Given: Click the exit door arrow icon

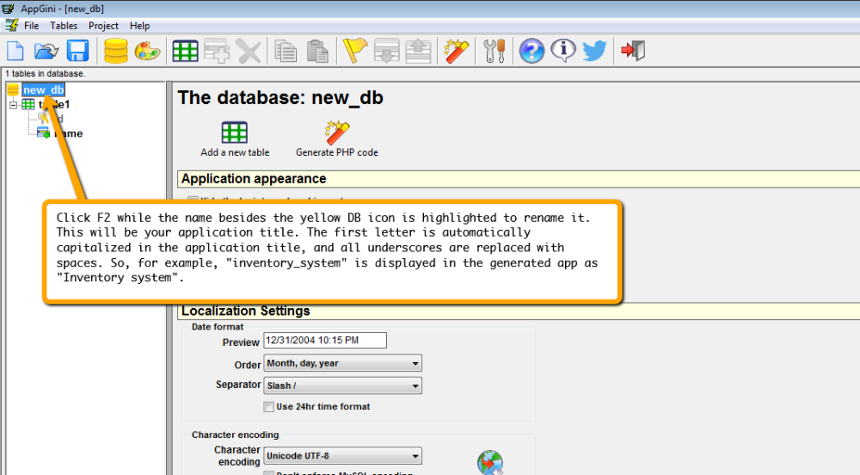Looking at the screenshot, I should 633,51.
